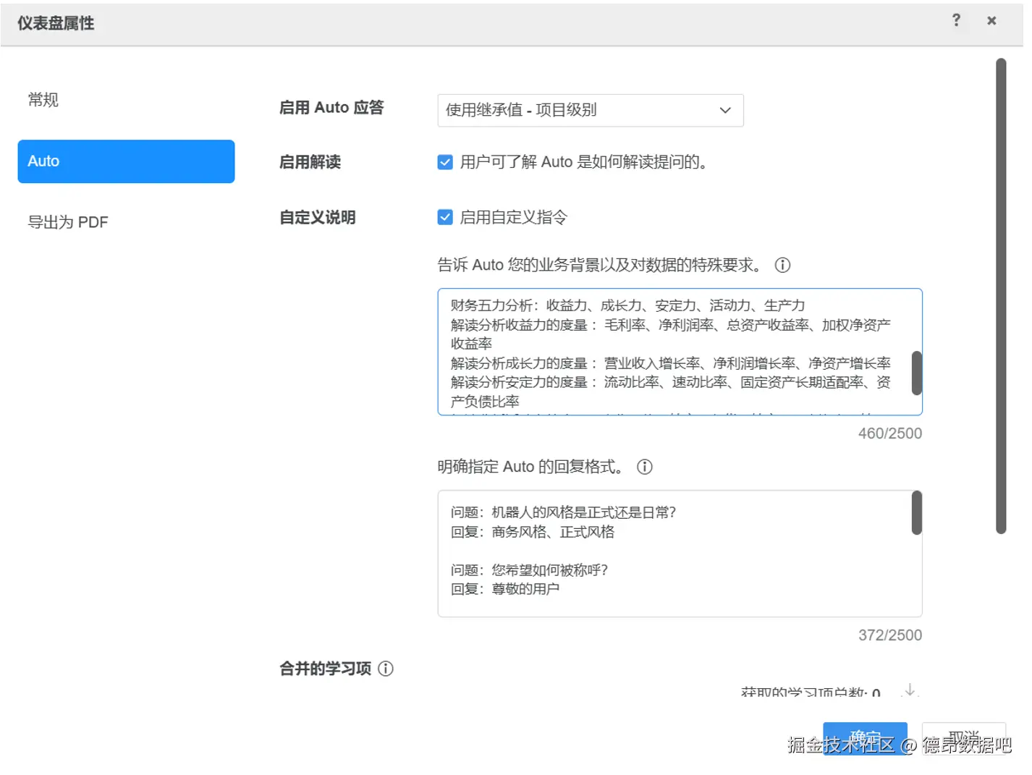Screen dimensions: 1032x775
Task: Switch to the 常规 tab
Action: click(x=43, y=100)
